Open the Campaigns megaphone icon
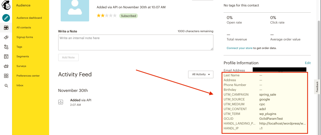Viewport: 321px width, 135px height. [6, 37]
